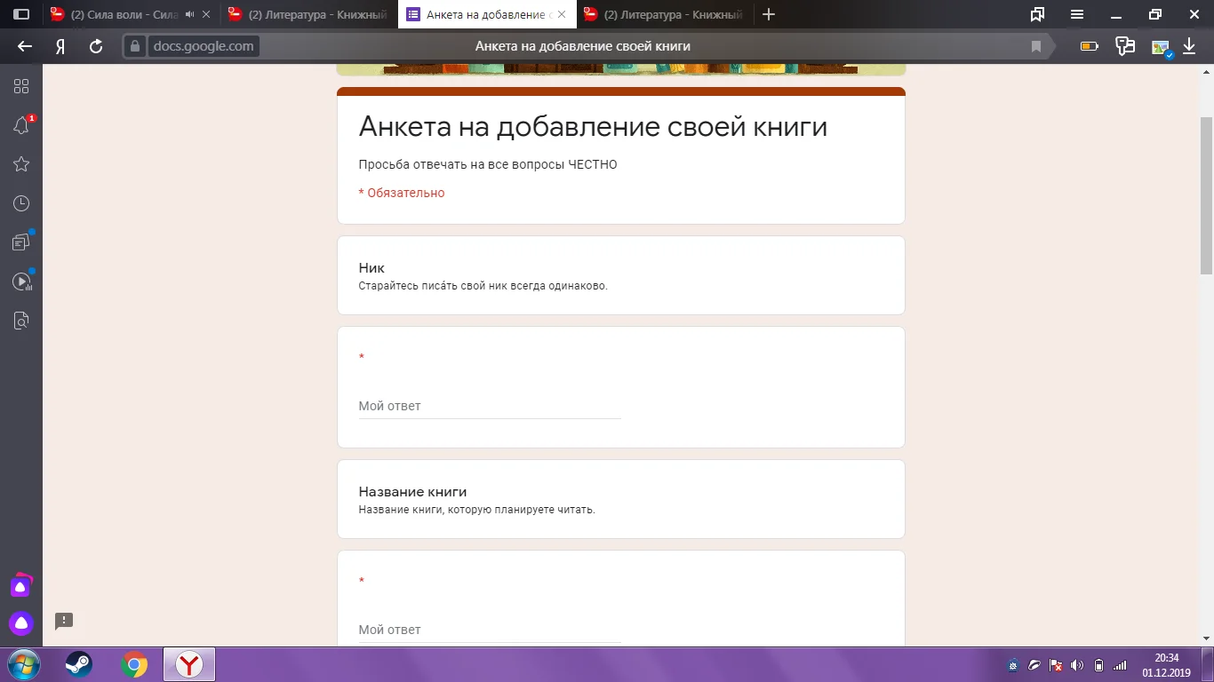Open a new tab with the plus button
This screenshot has width=1214, height=682.
[x=768, y=14]
